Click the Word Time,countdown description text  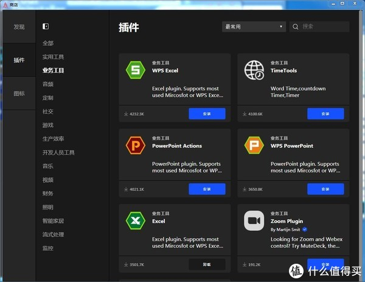coord(298,92)
